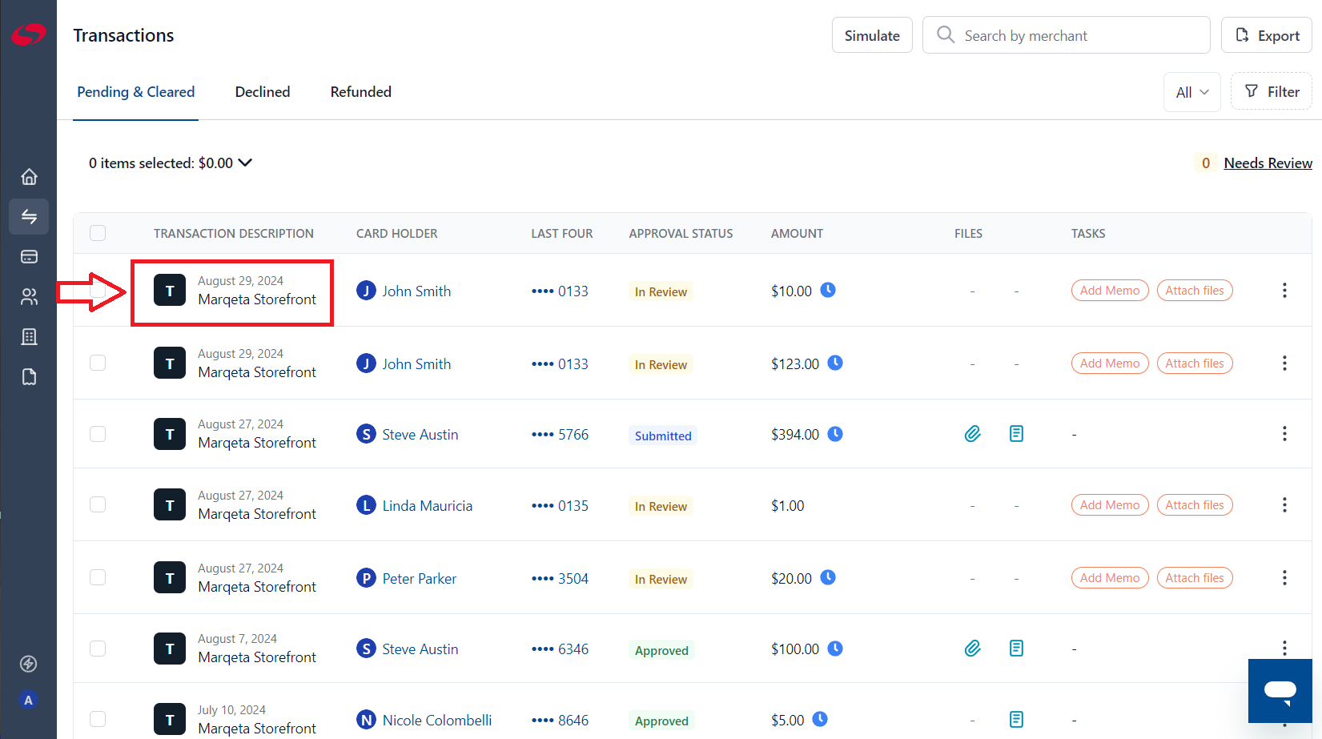Open the attachment paperclip for $394.00 transaction
1322x739 pixels.
(x=972, y=434)
